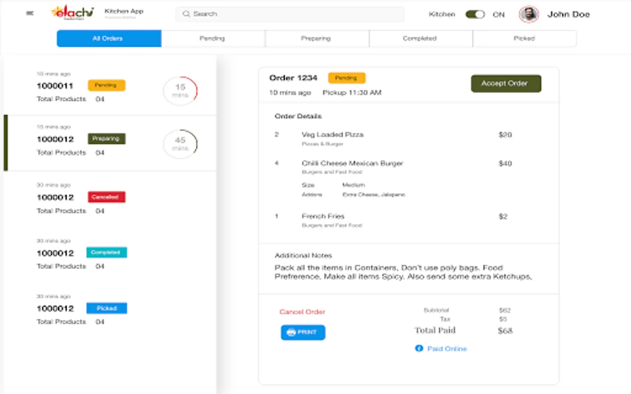Toggle the Kitchen ON switch
The image size is (631, 394).
(475, 14)
